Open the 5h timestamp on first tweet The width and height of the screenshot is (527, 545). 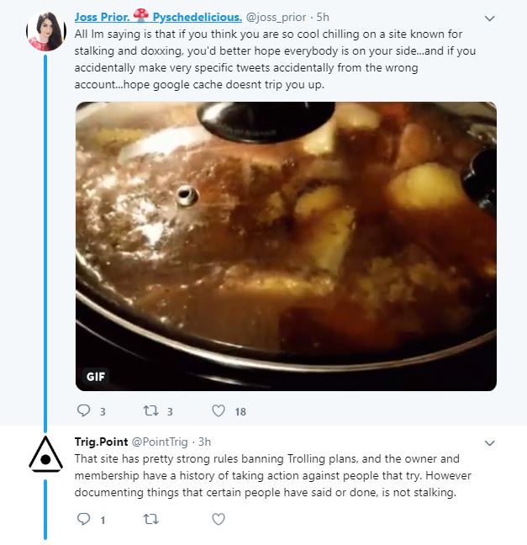[323, 17]
